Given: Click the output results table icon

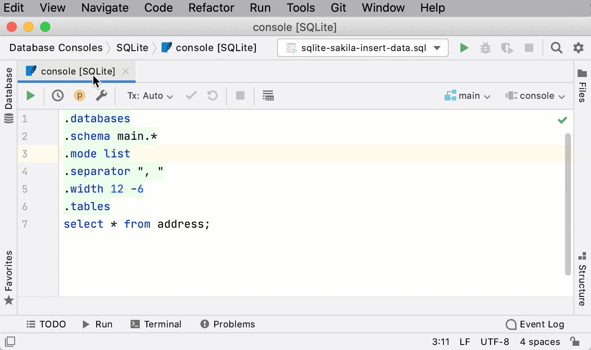Looking at the screenshot, I should [268, 95].
